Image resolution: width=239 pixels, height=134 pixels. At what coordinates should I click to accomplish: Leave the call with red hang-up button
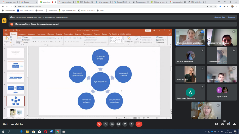tap(139, 124)
